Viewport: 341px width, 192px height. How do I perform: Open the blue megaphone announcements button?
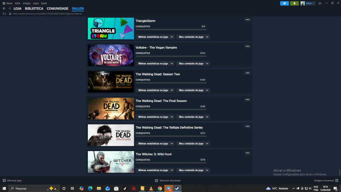point(284,3)
